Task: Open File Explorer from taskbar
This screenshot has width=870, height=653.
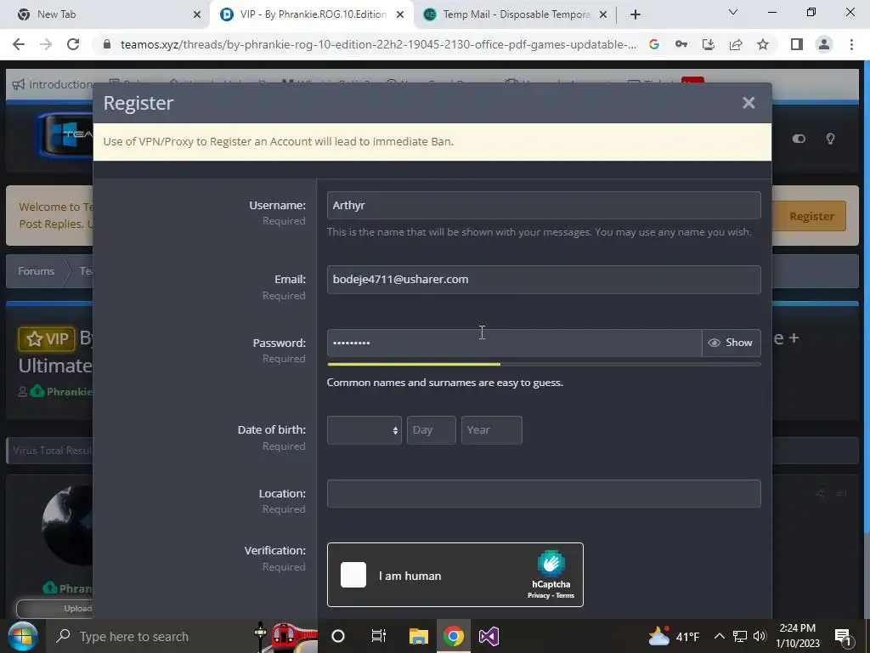Action: tap(419, 636)
